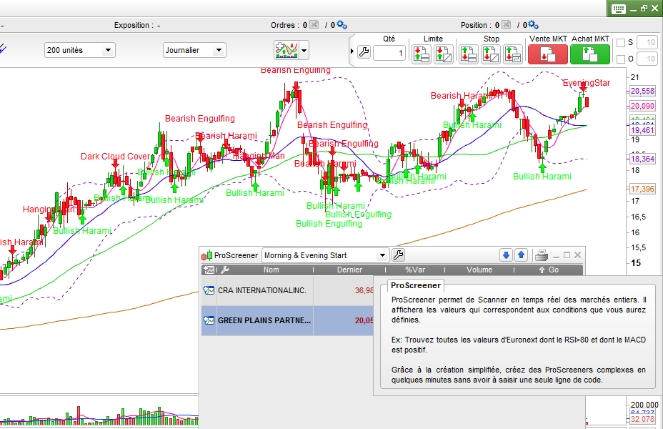
Task: Open the gear settings next to Position
Action: [x=534, y=25]
